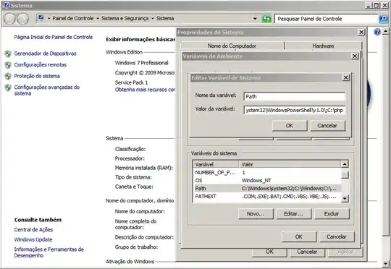Click the Variável column header
Viewport: 391px width, 269px height.
click(216, 164)
